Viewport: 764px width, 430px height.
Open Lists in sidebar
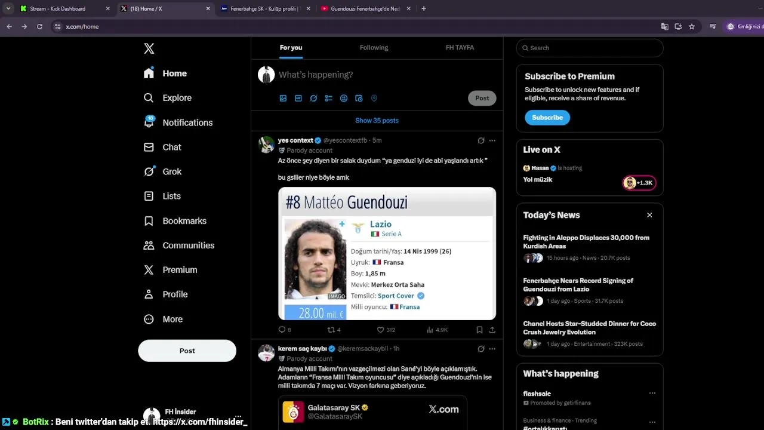tap(162, 196)
